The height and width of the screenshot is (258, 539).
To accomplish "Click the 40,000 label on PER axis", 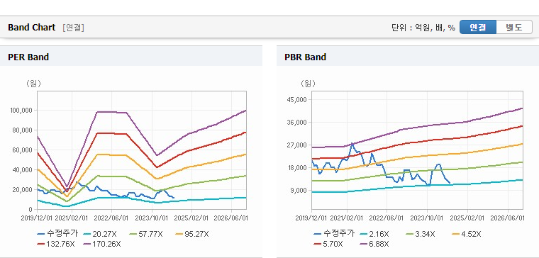I will 23,169.
